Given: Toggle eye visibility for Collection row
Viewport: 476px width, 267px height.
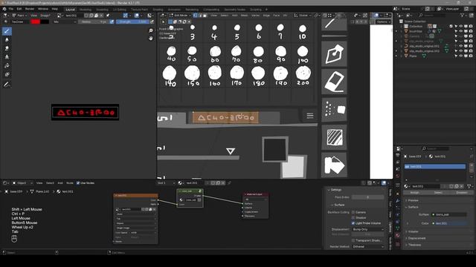Looking at the screenshot, I should [461, 27].
